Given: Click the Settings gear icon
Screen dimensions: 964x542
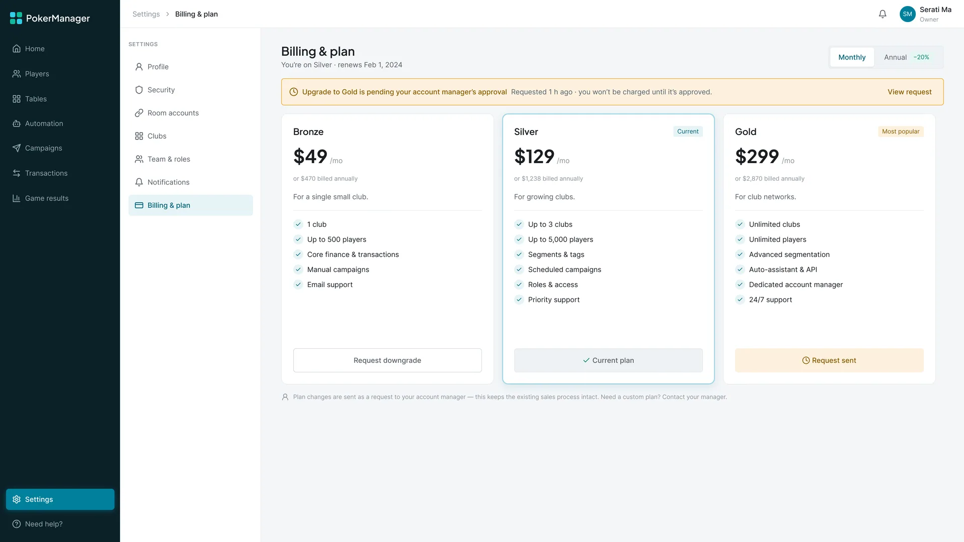Looking at the screenshot, I should pos(17,499).
